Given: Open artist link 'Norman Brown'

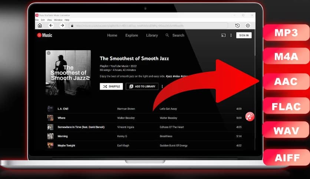Looking at the screenshot, I should pos(126,109).
